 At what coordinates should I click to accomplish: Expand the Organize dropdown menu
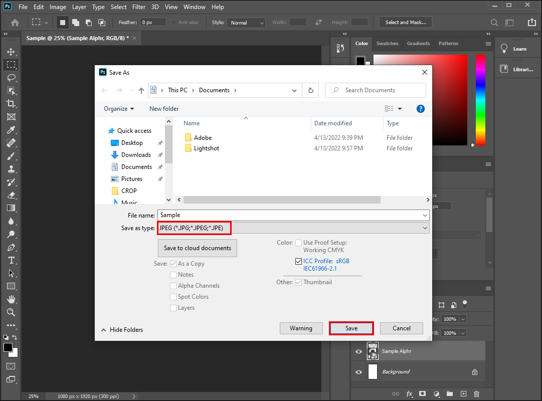point(119,109)
